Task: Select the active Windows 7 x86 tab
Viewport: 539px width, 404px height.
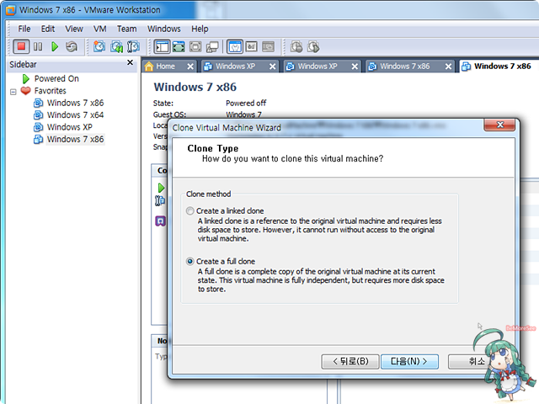Action: click(498, 66)
